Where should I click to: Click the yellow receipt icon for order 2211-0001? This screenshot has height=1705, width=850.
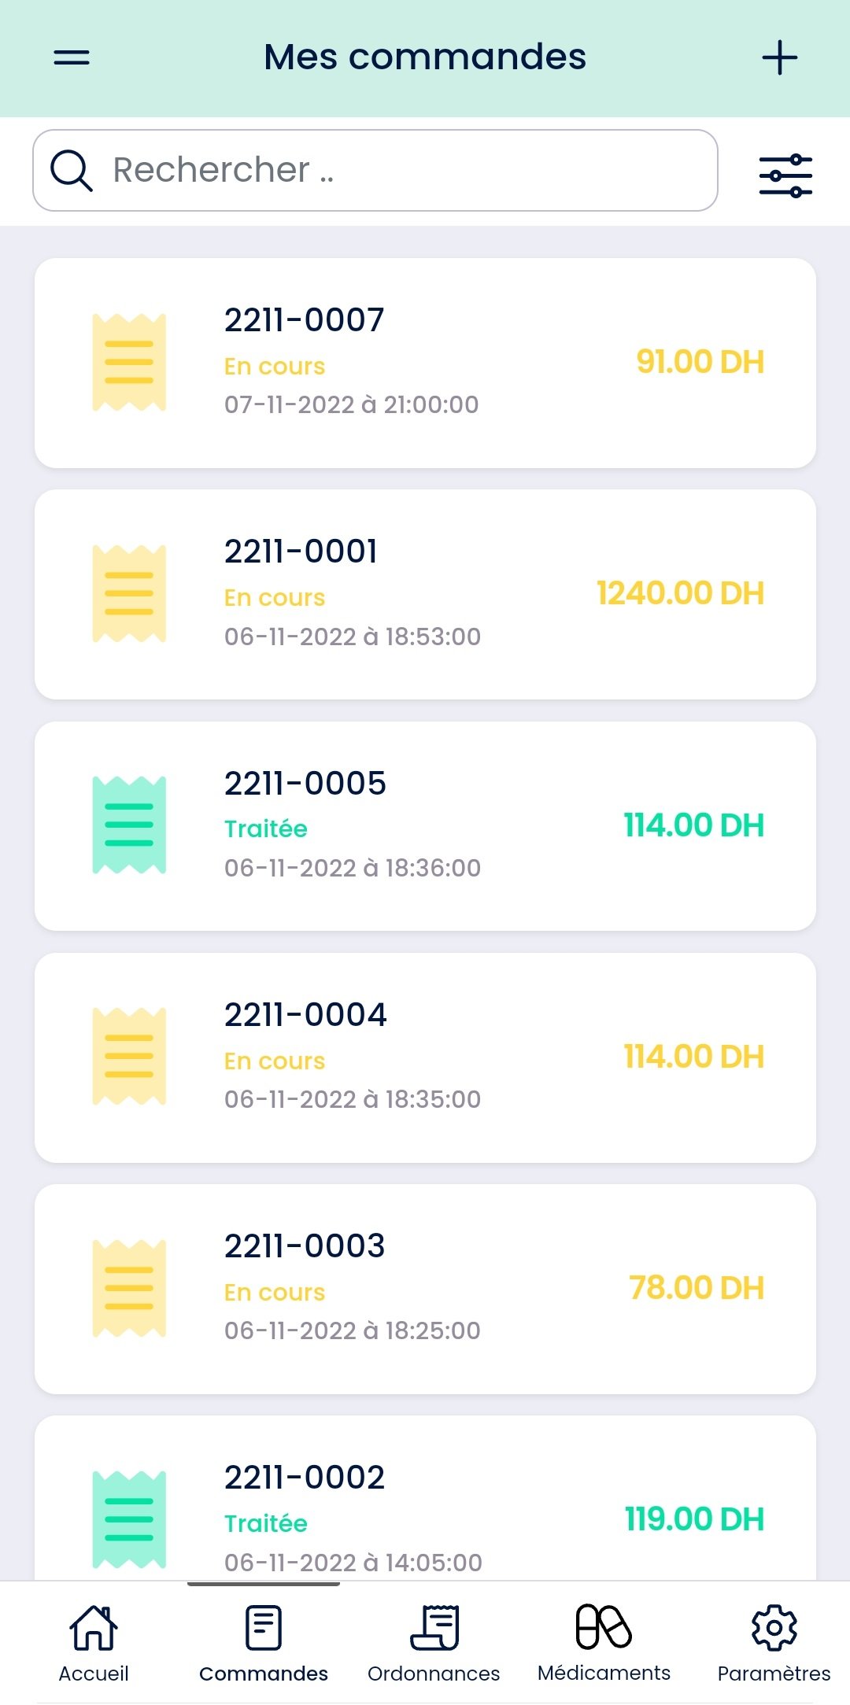[x=129, y=594]
